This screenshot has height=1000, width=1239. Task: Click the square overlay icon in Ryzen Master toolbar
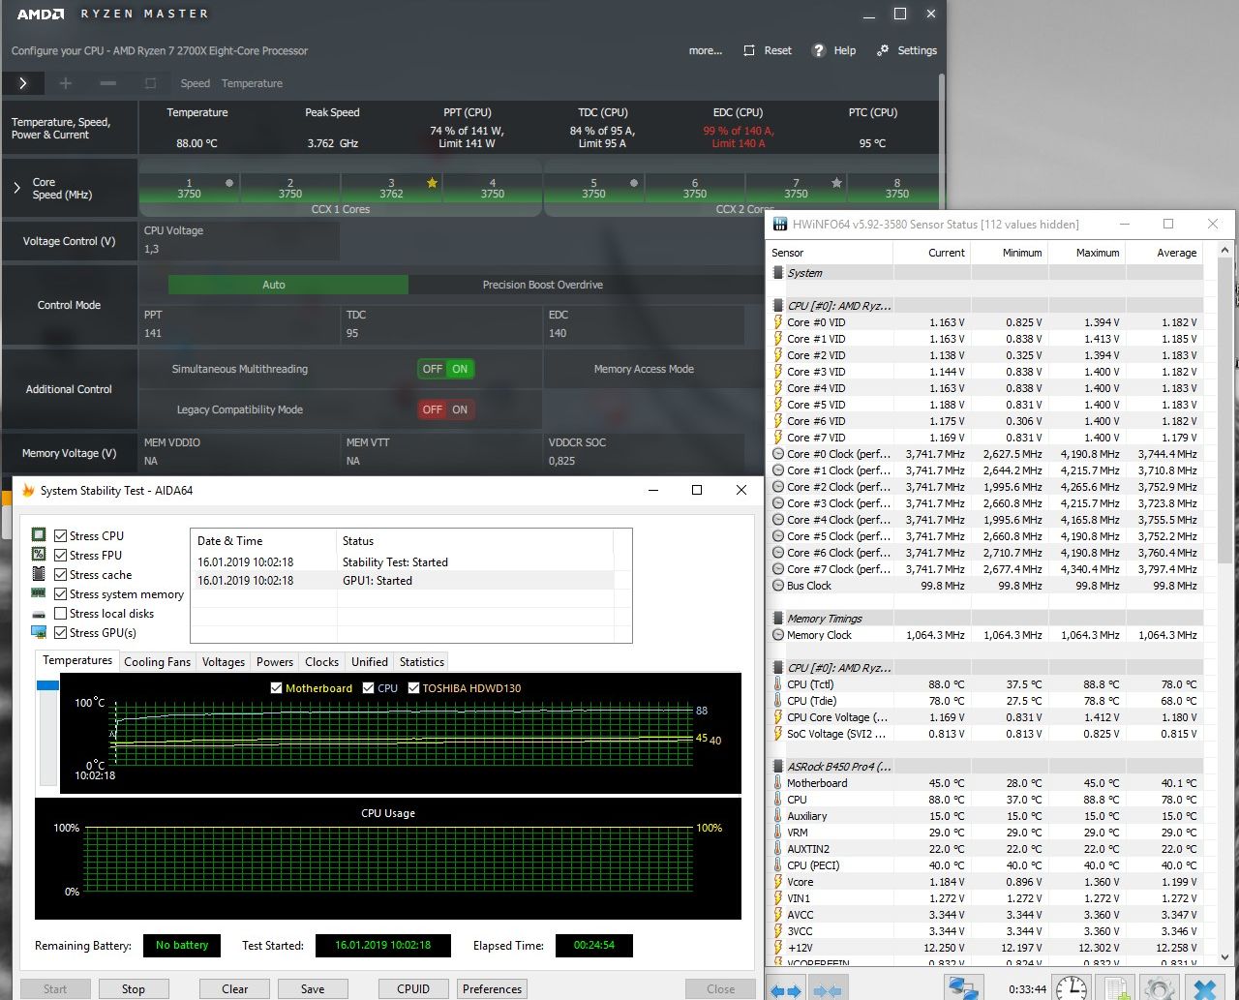coord(150,83)
